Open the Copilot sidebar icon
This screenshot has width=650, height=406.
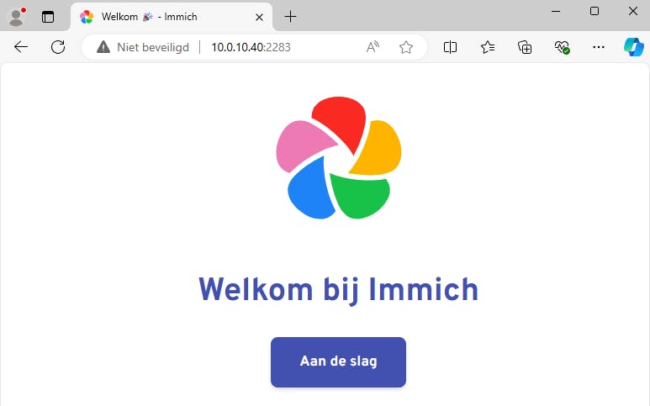click(634, 47)
